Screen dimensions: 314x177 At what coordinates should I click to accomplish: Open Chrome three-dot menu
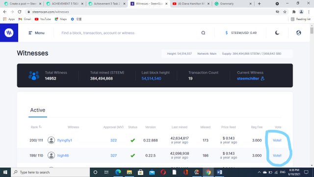click(x=309, y=12)
